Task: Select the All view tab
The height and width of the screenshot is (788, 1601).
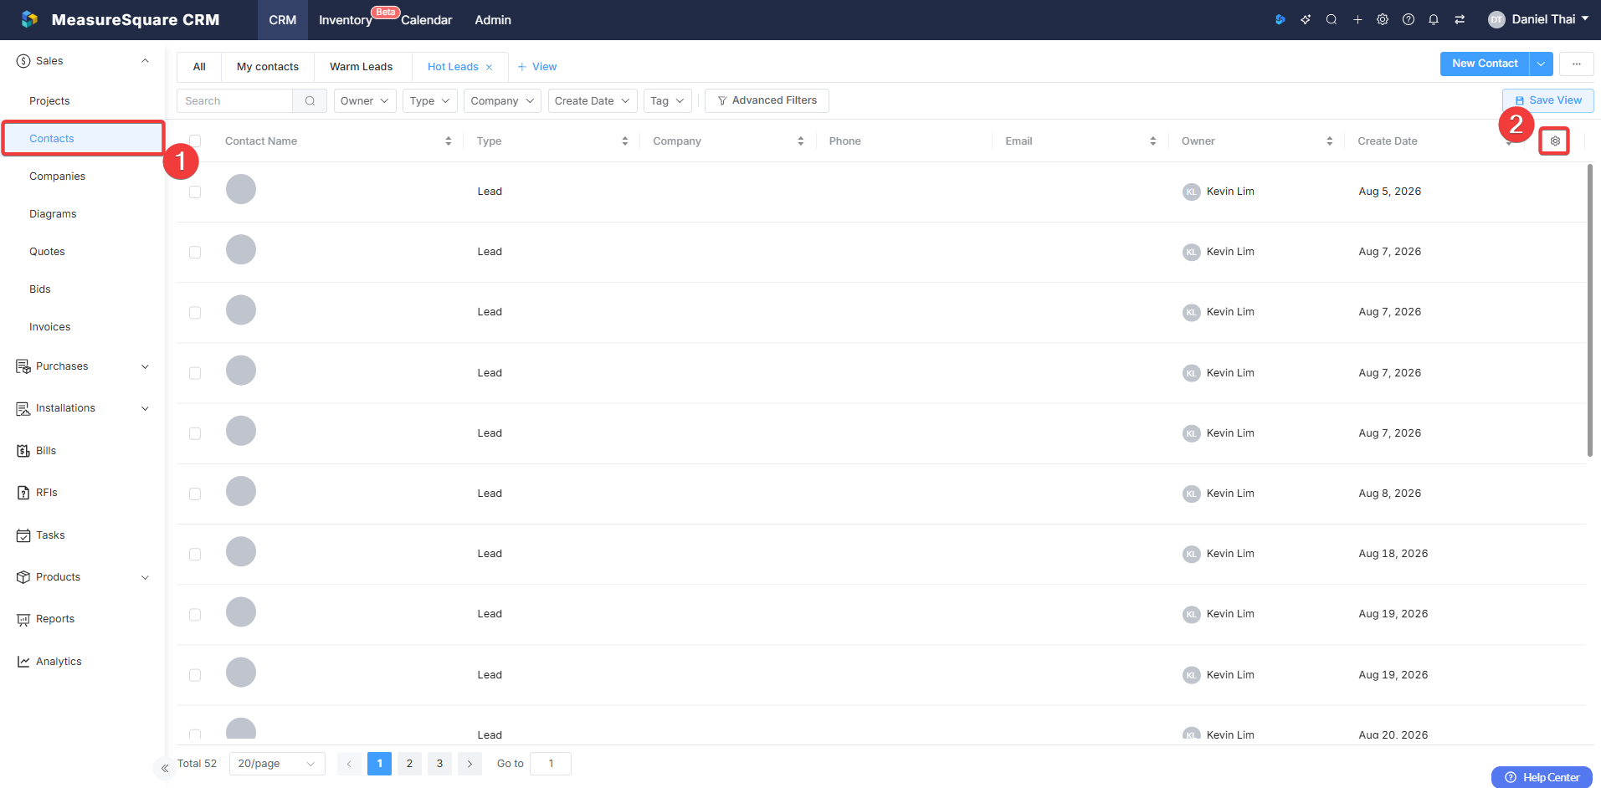Action: pyautogui.click(x=199, y=67)
